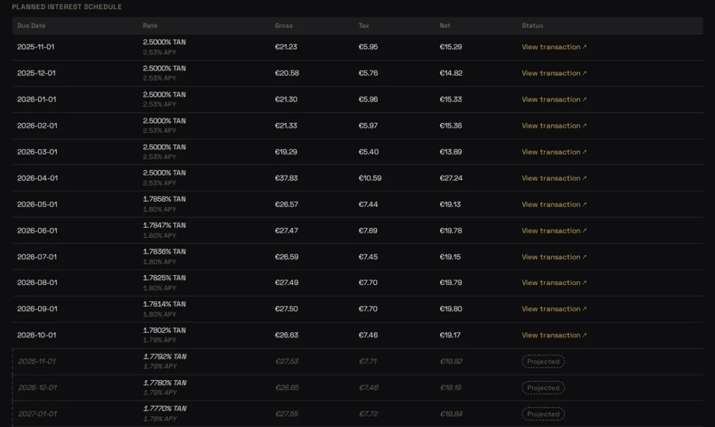Open View transaction link for 2026-08-01

point(554,283)
